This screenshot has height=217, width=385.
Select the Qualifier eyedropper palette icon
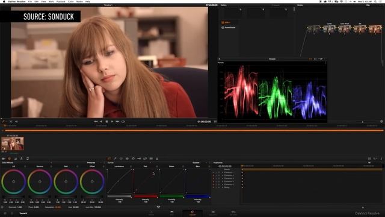click(x=115, y=159)
